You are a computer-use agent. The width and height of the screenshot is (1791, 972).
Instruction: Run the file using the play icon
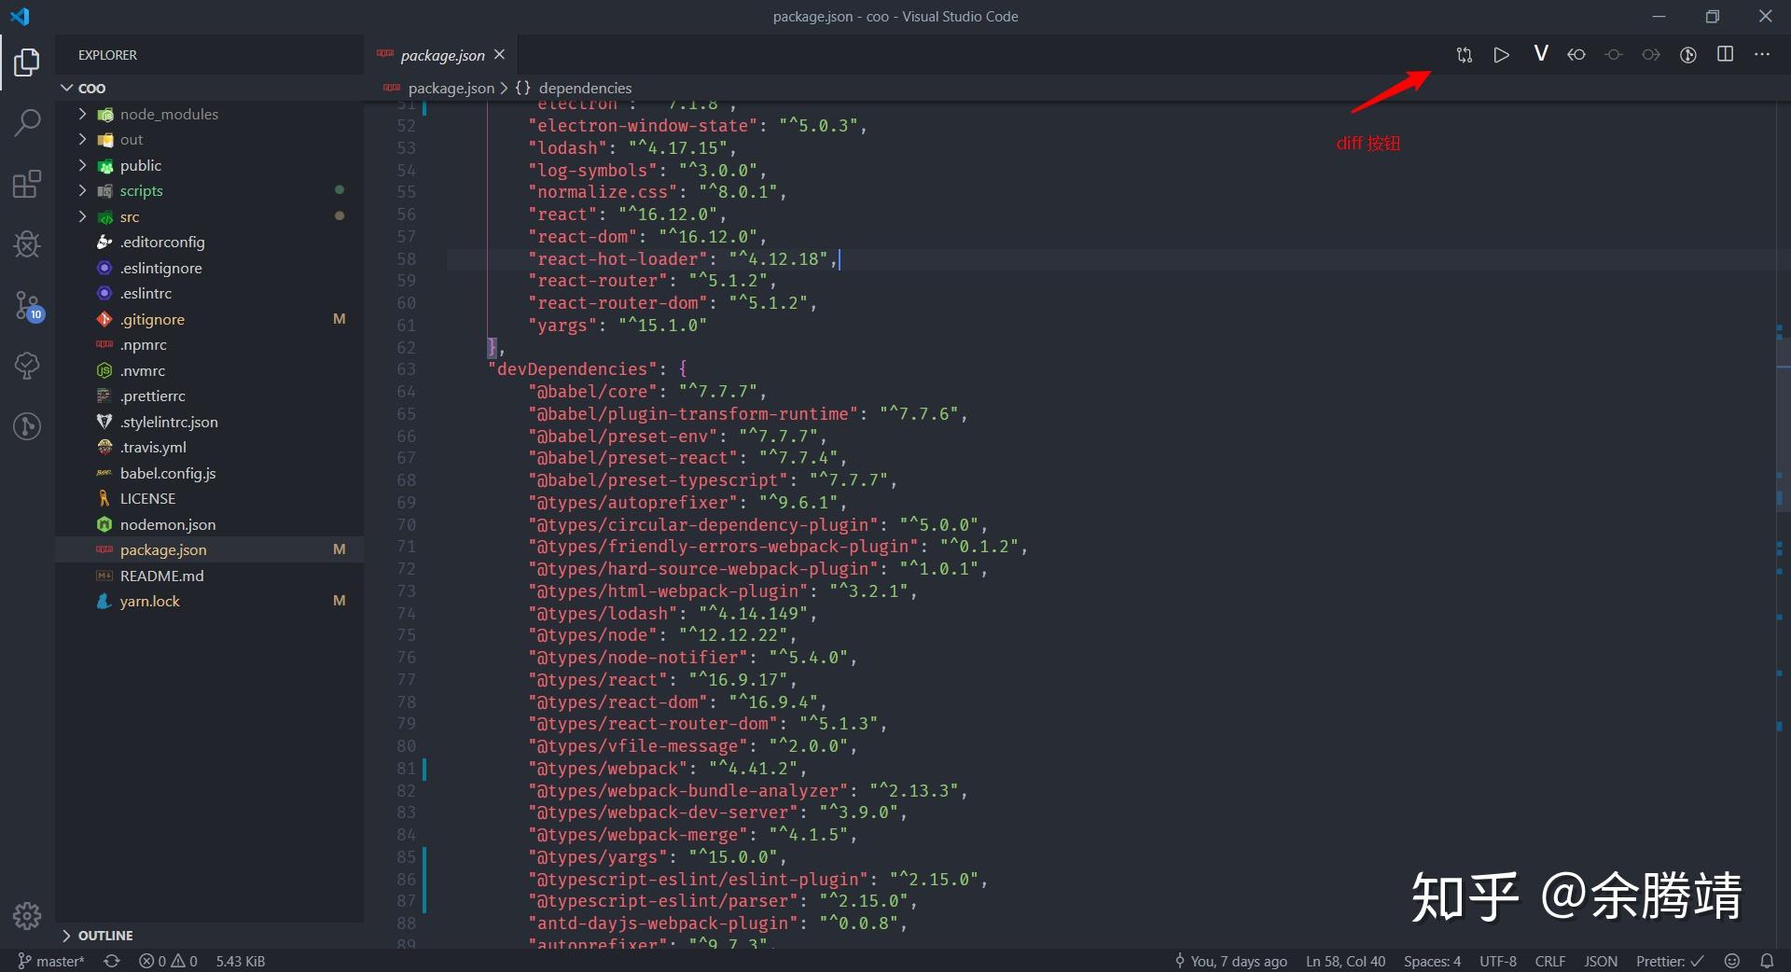1502,54
